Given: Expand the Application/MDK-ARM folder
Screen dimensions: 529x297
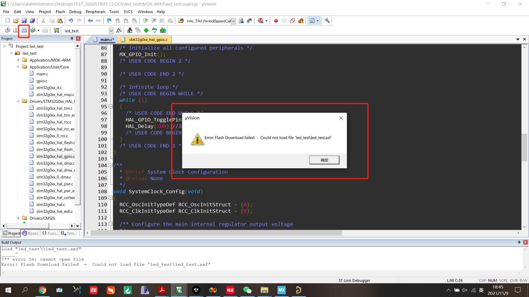Looking at the screenshot, I should point(18,60).
